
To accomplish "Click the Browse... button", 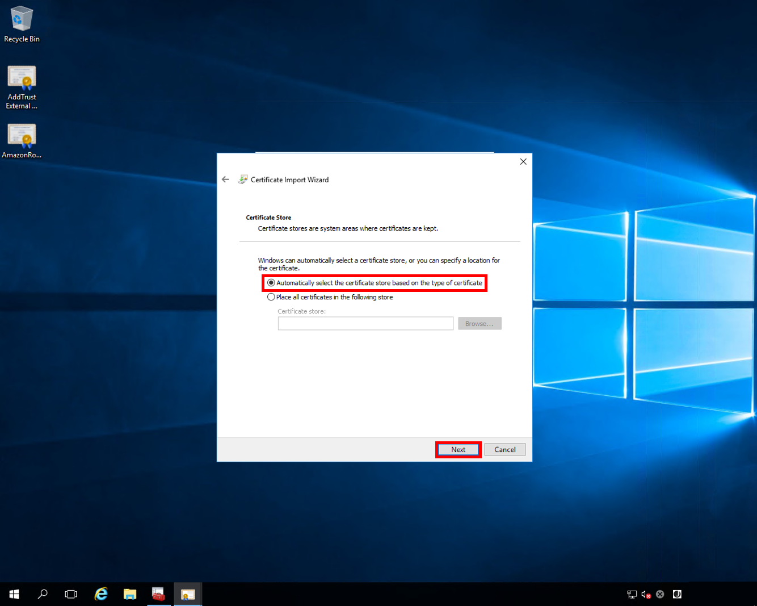I will pyautogui.click(x=480, y=324).
